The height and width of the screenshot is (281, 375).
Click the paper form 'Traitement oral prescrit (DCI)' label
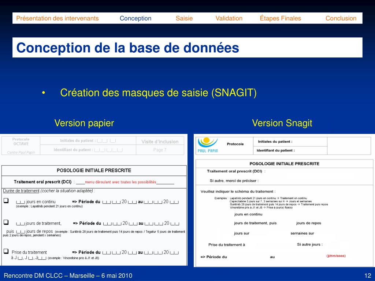click(x=42, y=182)
